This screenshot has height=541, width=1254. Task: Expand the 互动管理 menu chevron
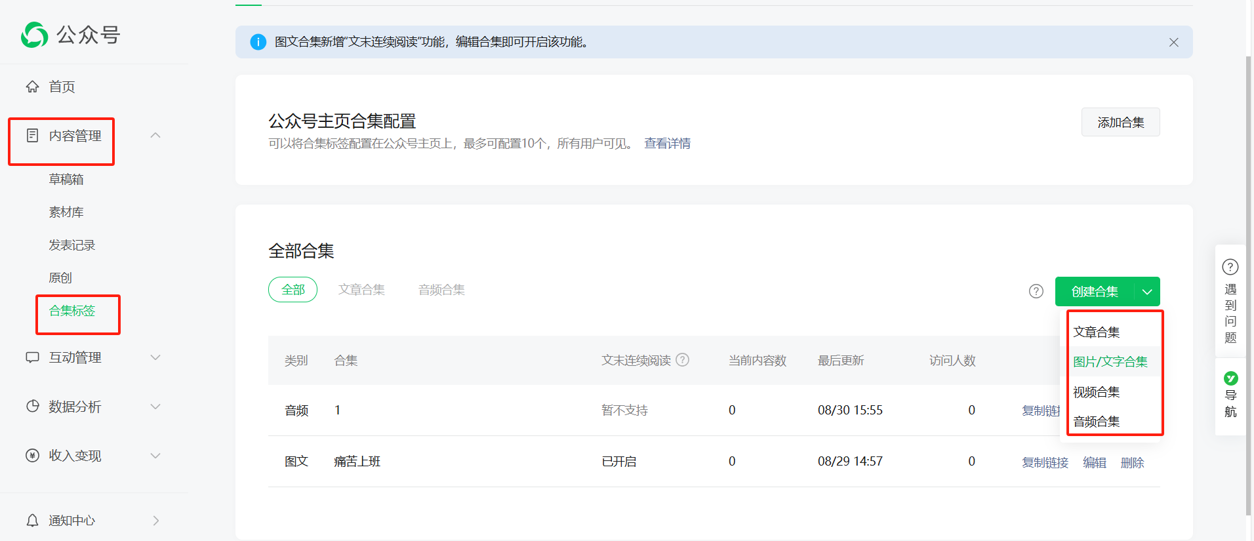pos(155,357)
